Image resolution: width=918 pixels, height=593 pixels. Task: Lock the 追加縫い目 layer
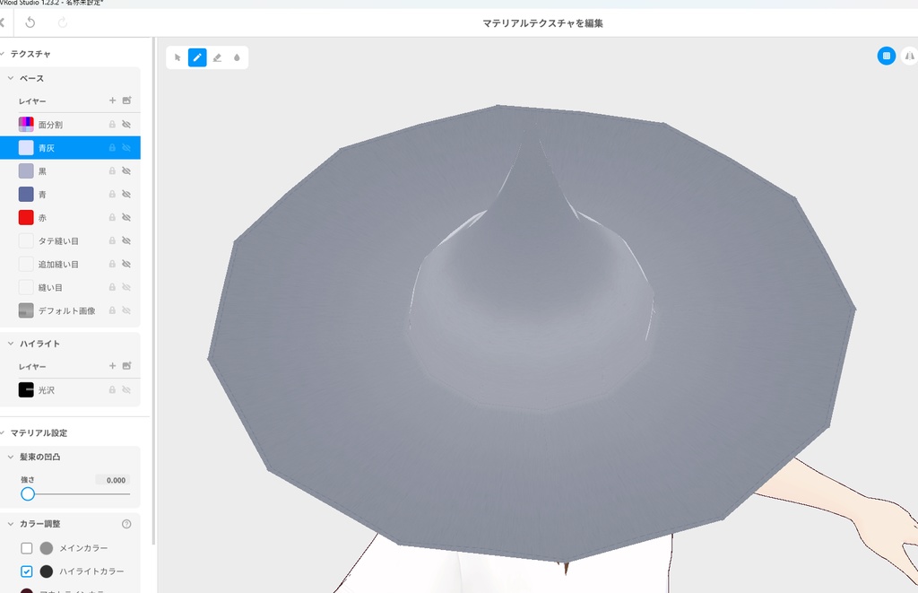(112, 265)
